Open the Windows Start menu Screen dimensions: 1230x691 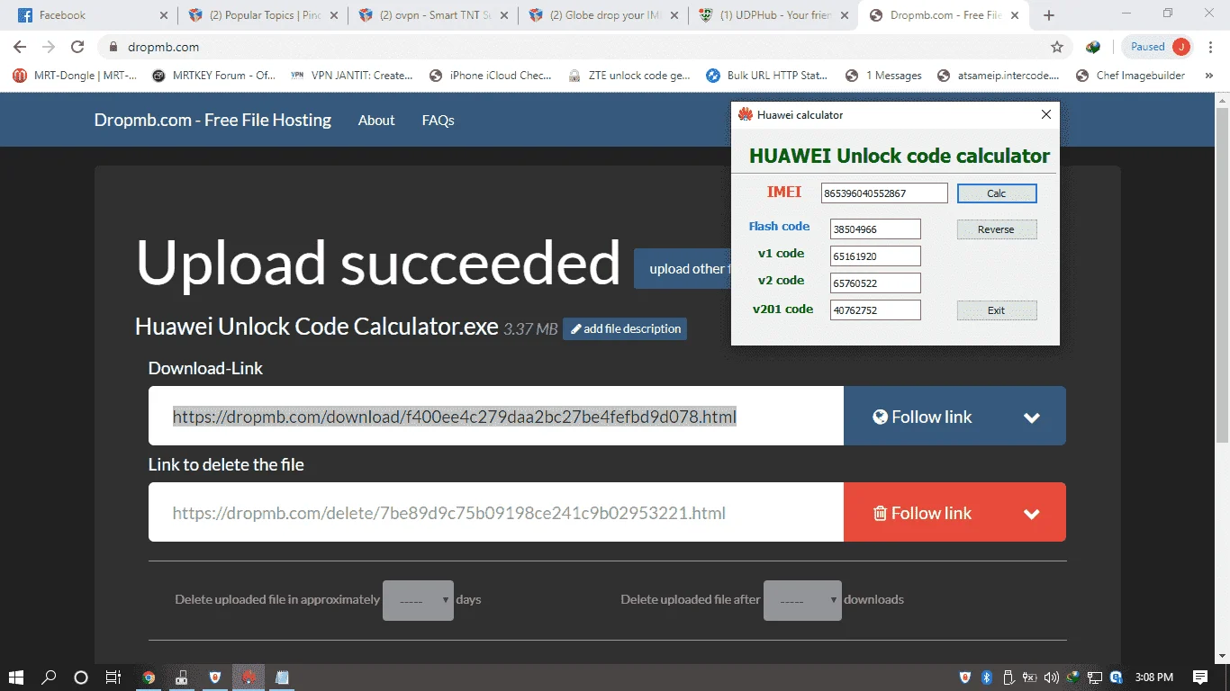pos(16,678)
